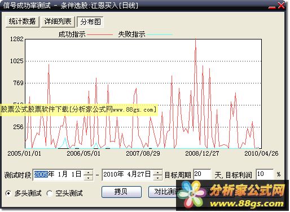This screenshot has height=212, width=290.
Task: Click the red 成功指示 legend line
Action: pos(100,34)
